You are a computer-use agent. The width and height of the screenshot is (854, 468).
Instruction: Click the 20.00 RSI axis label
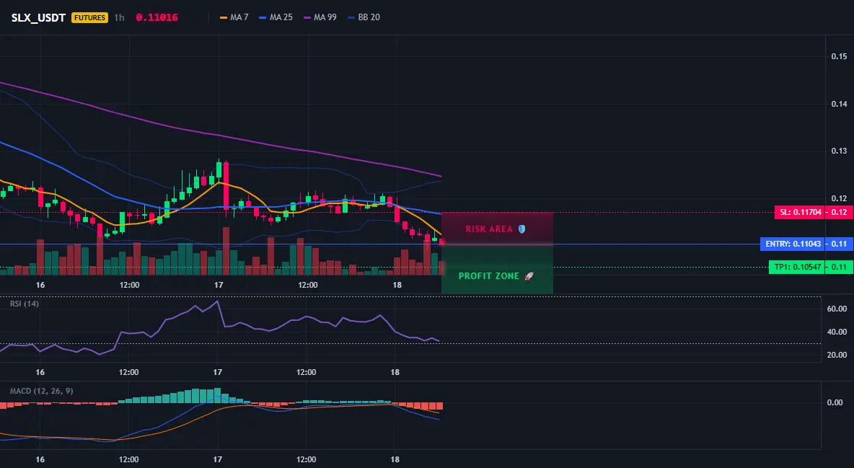837,355
